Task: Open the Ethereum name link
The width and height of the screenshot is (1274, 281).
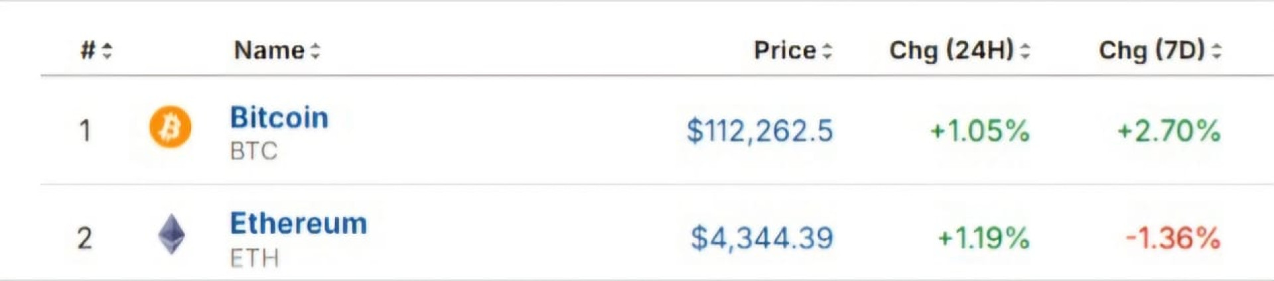Action: [298, 224]
